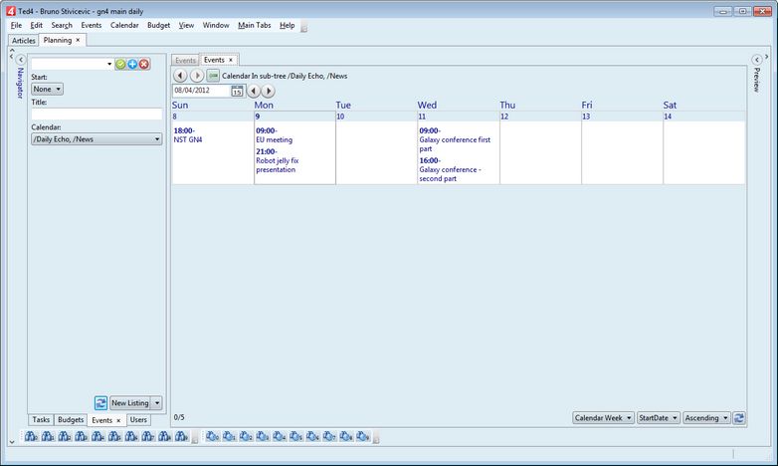Refresh the calendar view next to Ascending
This screenshot has height=466, width=778.
739,418
